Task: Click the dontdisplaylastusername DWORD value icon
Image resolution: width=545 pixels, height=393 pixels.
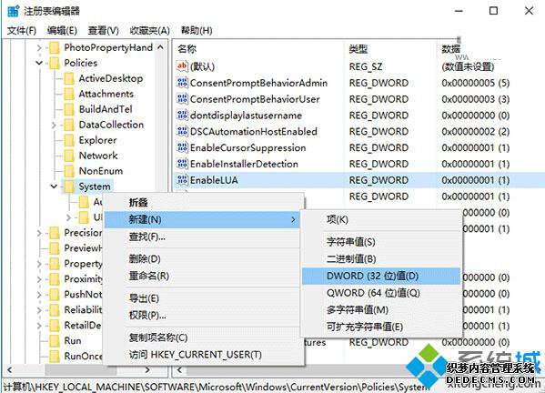Action: pyautogui.click(x=183, y=115)
